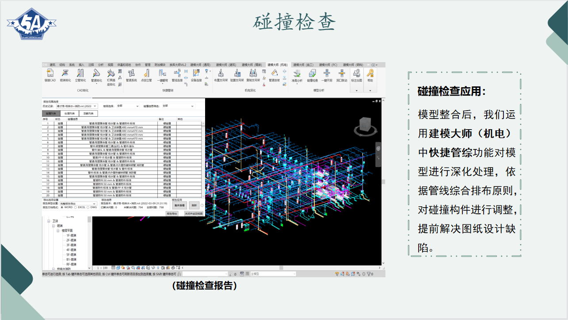Click the question mark icon beside 刷新
The image size is (568, 320).
point(202,205)
